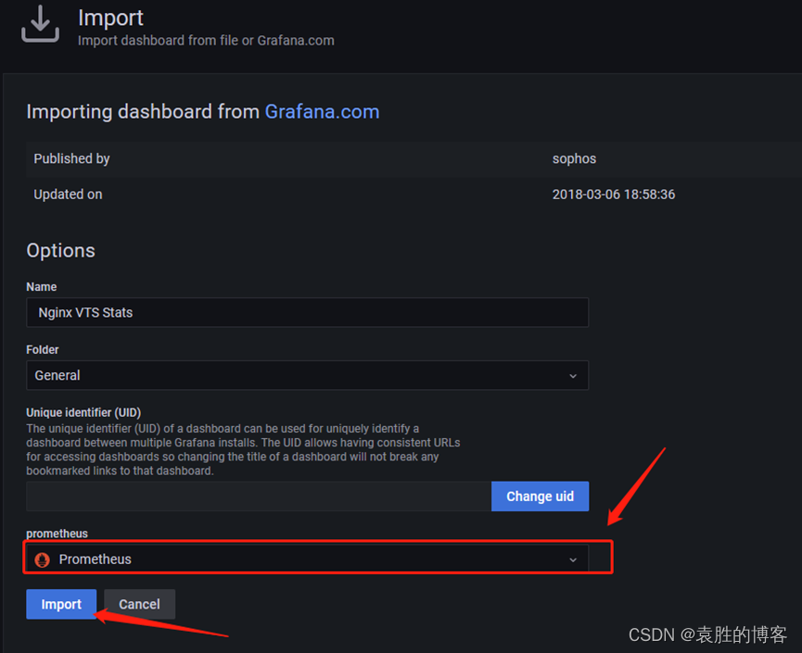This screenshot has width=802, height=653.
Task: Select the publisher name sophos
Action: coord(575,159)
